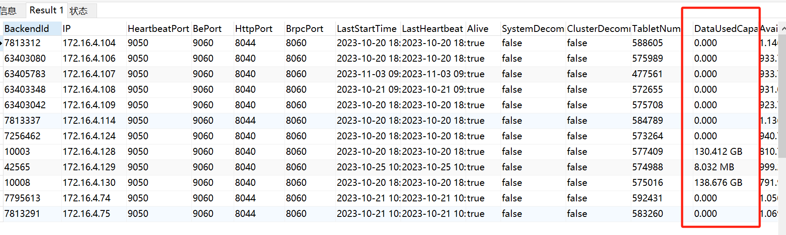
Task: Click the 130.412 GB data cell
Action: [718, 152]
